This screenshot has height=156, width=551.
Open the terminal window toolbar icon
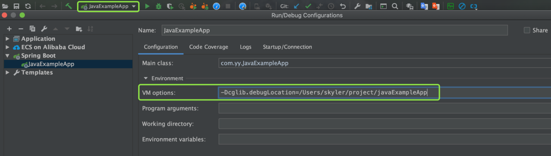tap(384, 6)
